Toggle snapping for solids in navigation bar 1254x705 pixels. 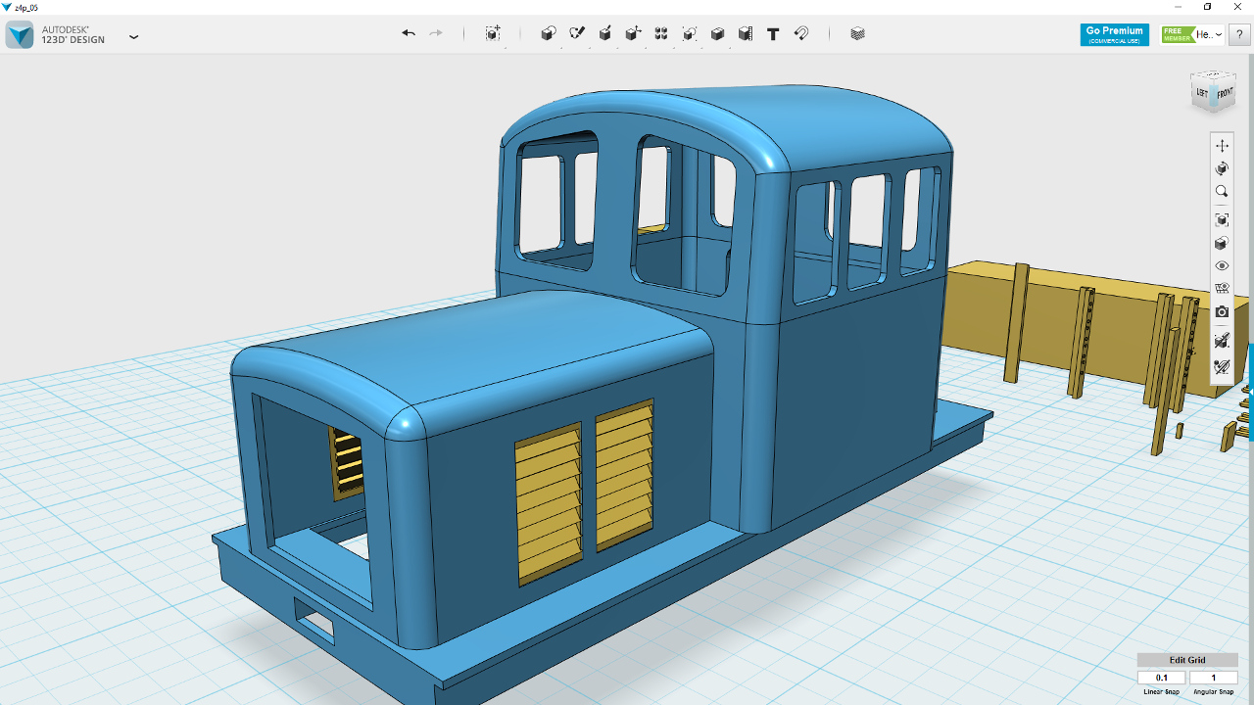[1222, 341]
